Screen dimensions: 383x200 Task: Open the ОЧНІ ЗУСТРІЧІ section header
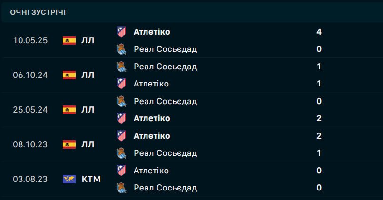(38, 12)
